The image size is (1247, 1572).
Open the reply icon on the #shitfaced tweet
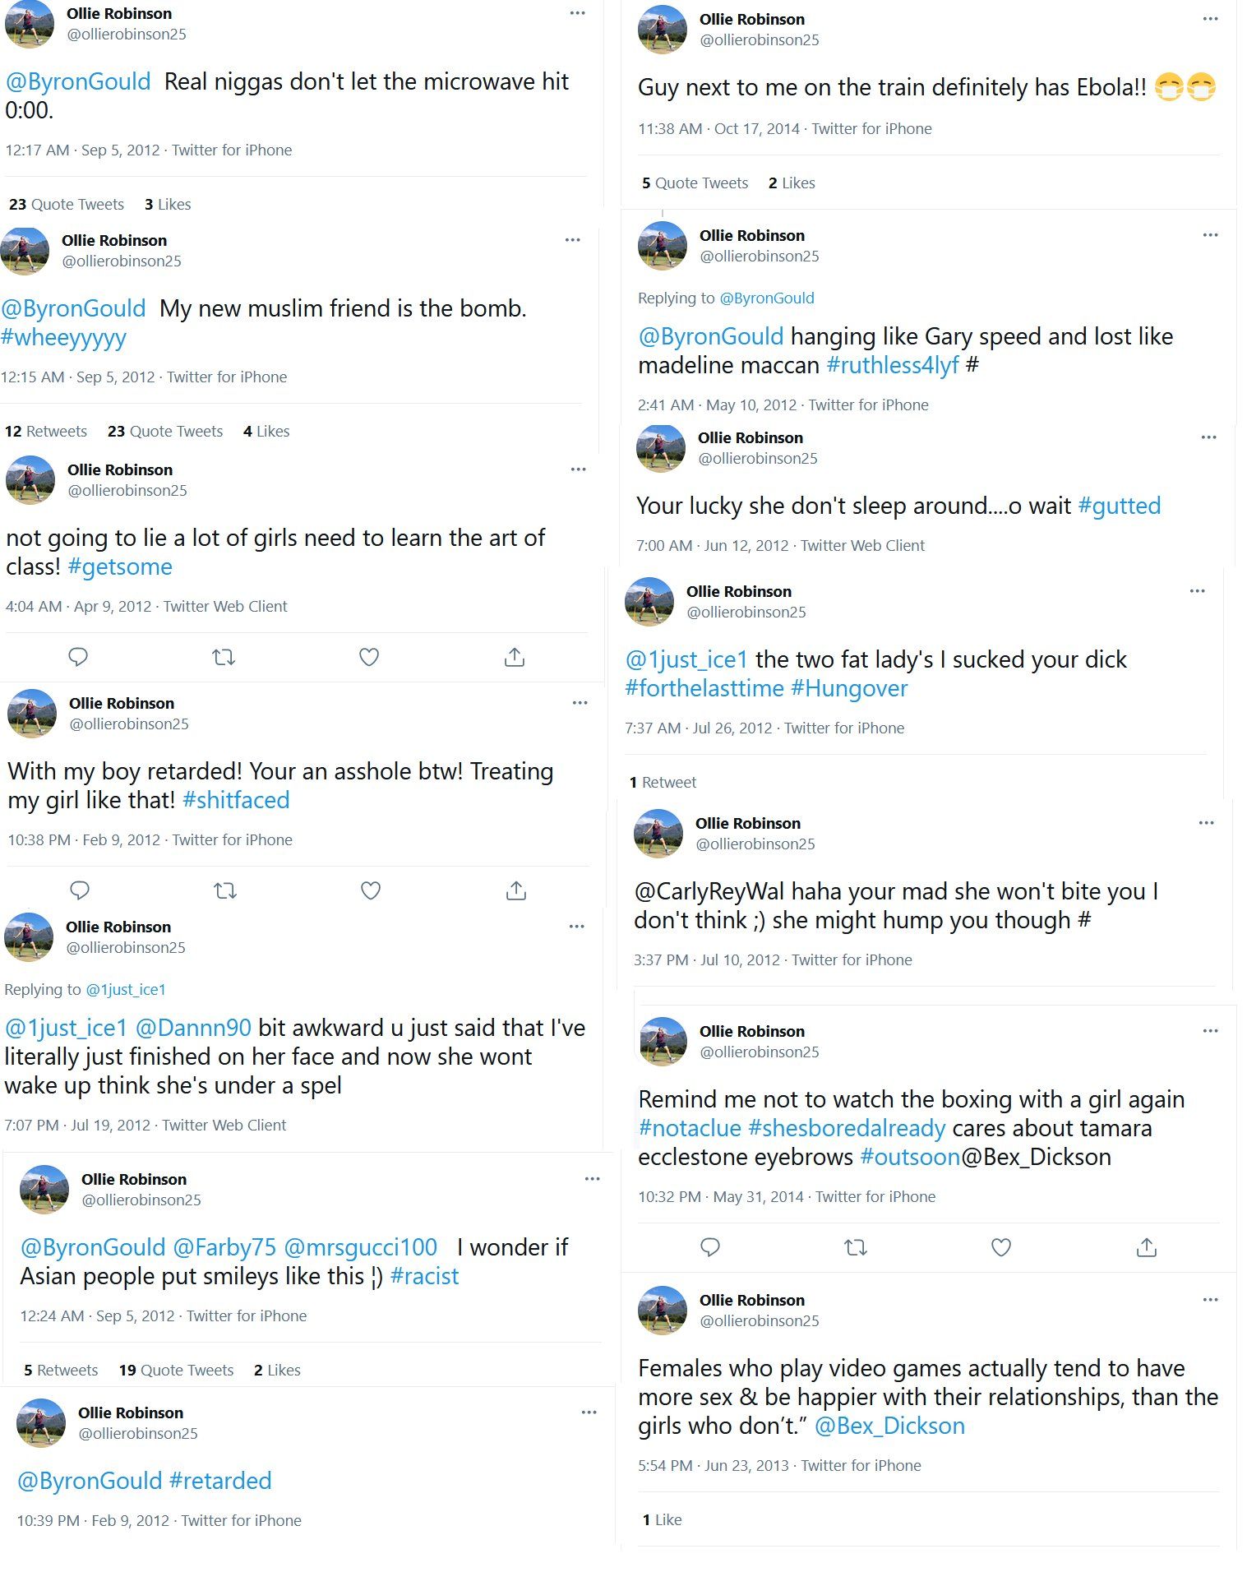79,890
